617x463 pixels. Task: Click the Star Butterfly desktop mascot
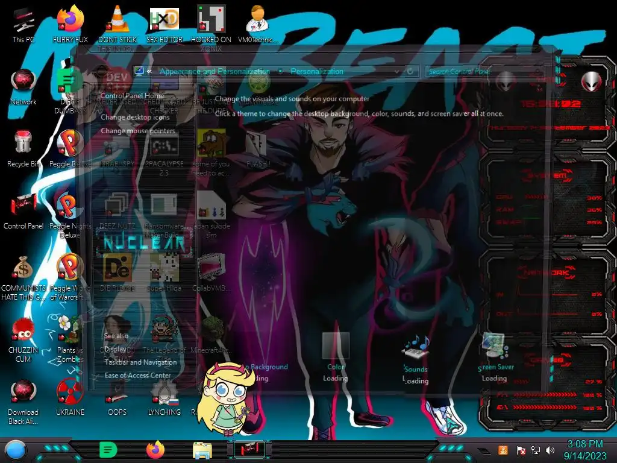(227, 399)
